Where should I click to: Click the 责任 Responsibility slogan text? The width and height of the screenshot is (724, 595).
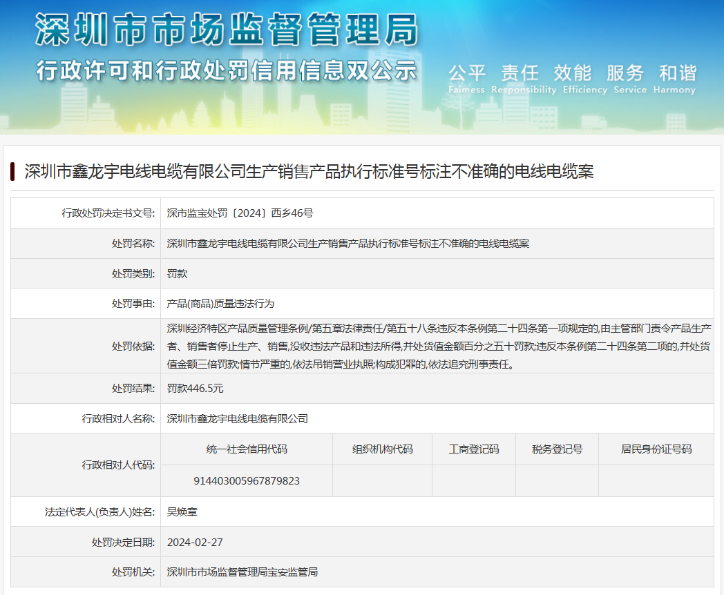click(x=524, y=79)
